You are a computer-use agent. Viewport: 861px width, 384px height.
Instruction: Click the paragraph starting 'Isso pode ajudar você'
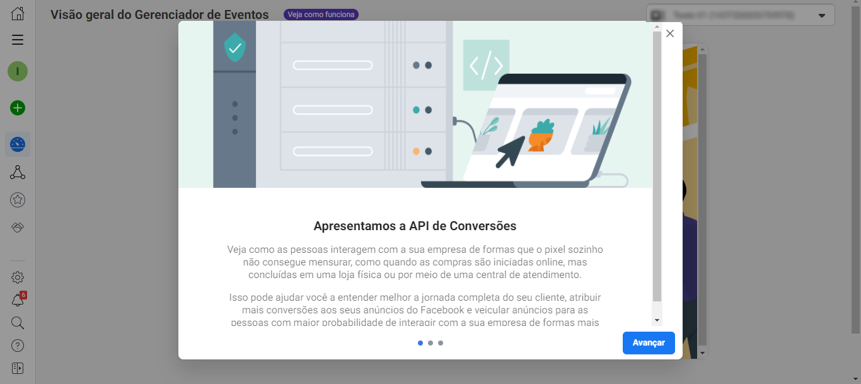[415, 310]
